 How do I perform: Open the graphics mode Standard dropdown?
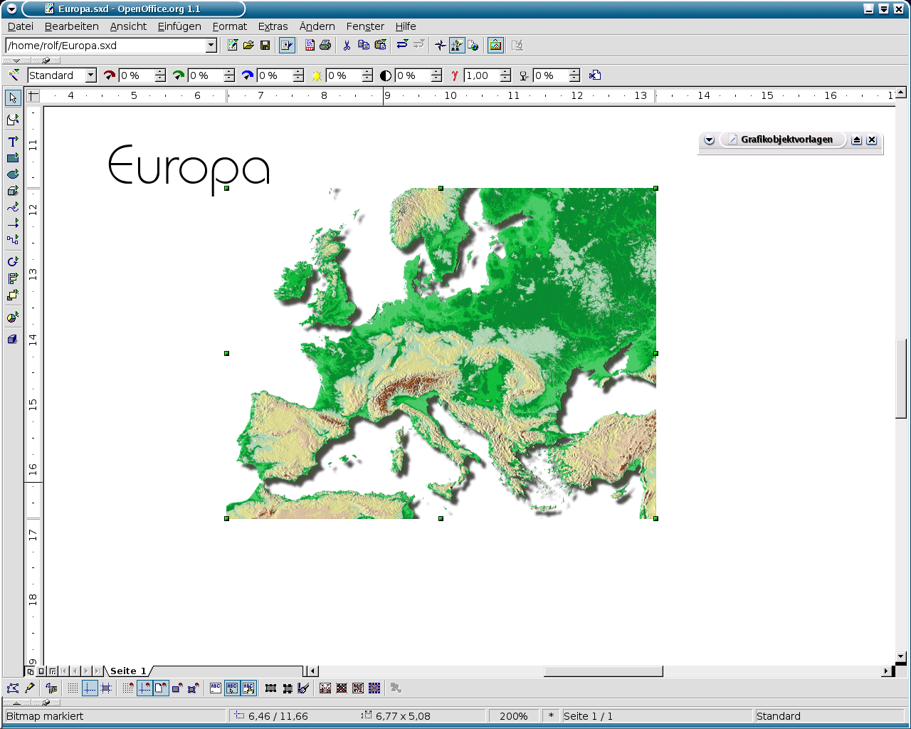pos(90,75)
